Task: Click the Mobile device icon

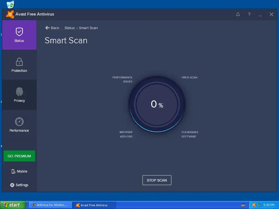Action: pyautogui.click(x=13, y=171)
